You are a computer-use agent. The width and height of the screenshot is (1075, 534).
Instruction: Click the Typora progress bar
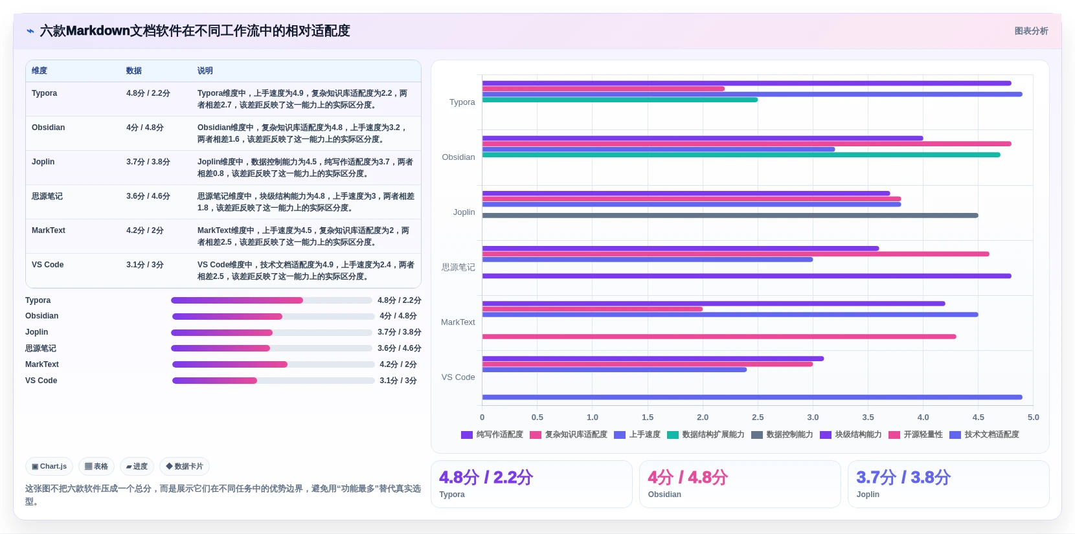[x=271, y=300]
